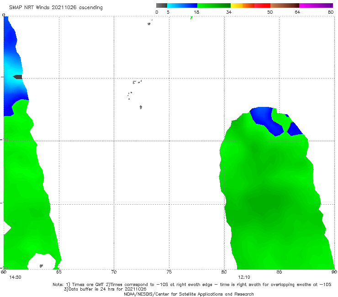Screen dimensions: 338x297
Task: Click the small island inside the white gap near 63E
Action: (41, 266)
